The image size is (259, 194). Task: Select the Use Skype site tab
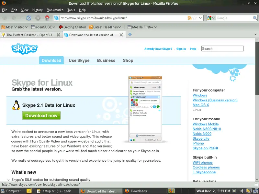79,60
